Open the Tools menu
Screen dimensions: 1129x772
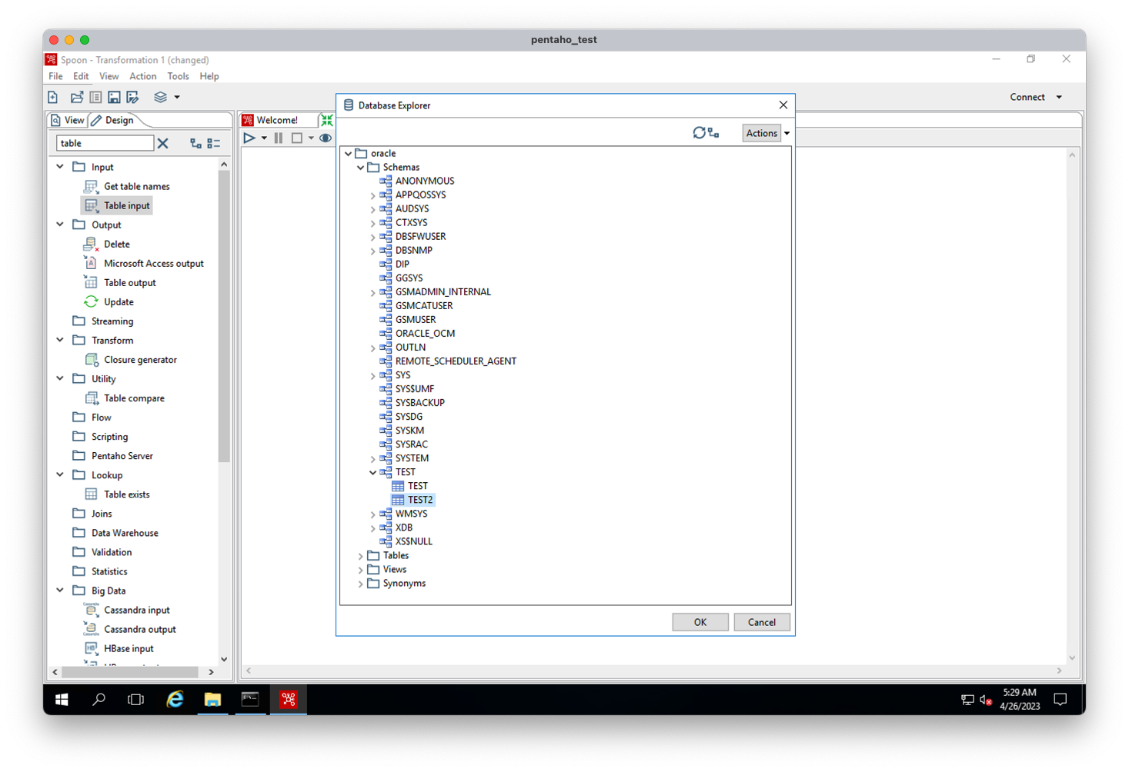click(x=178, y=76)
